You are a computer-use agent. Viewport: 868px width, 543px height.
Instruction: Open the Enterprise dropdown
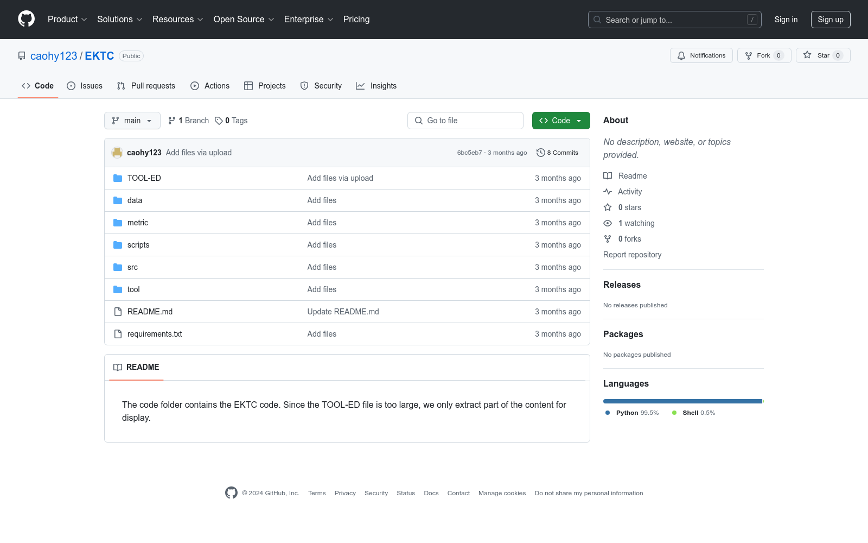309,20
